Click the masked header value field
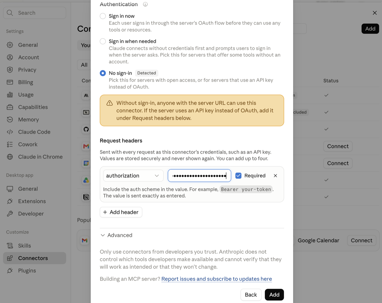Viewport: 382px width, 303px height. point(199,176)
